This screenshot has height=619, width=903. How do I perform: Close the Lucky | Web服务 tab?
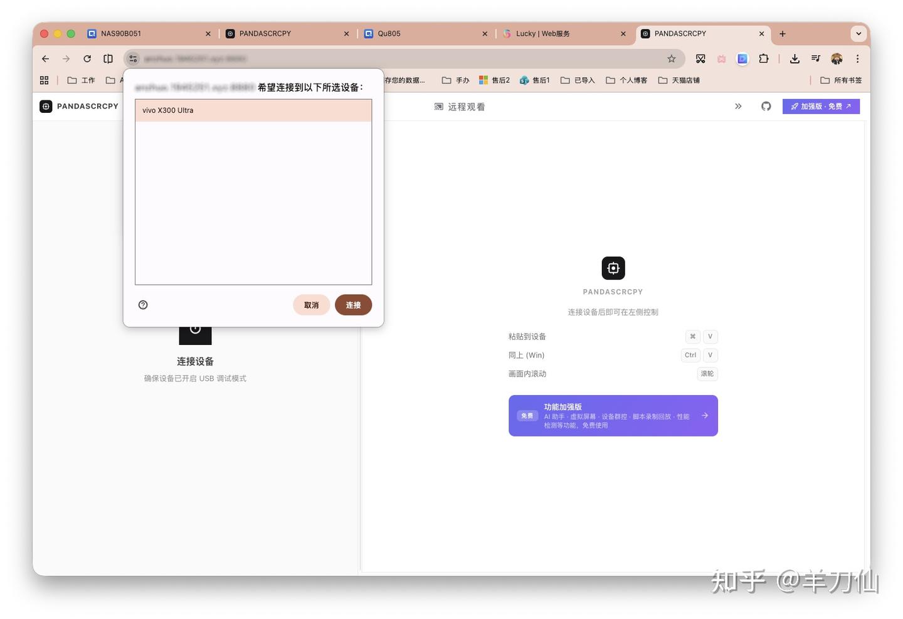coord(623,34)
